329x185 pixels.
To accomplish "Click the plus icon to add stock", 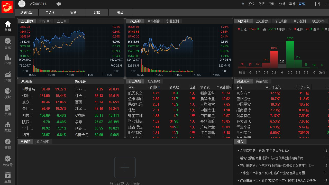I will (x=125, y=168).
